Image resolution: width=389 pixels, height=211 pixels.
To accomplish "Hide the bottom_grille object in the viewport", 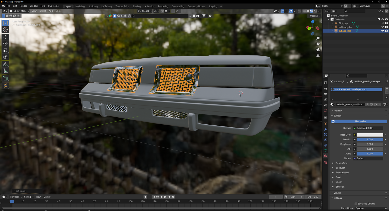I will (x=383, y=27).
